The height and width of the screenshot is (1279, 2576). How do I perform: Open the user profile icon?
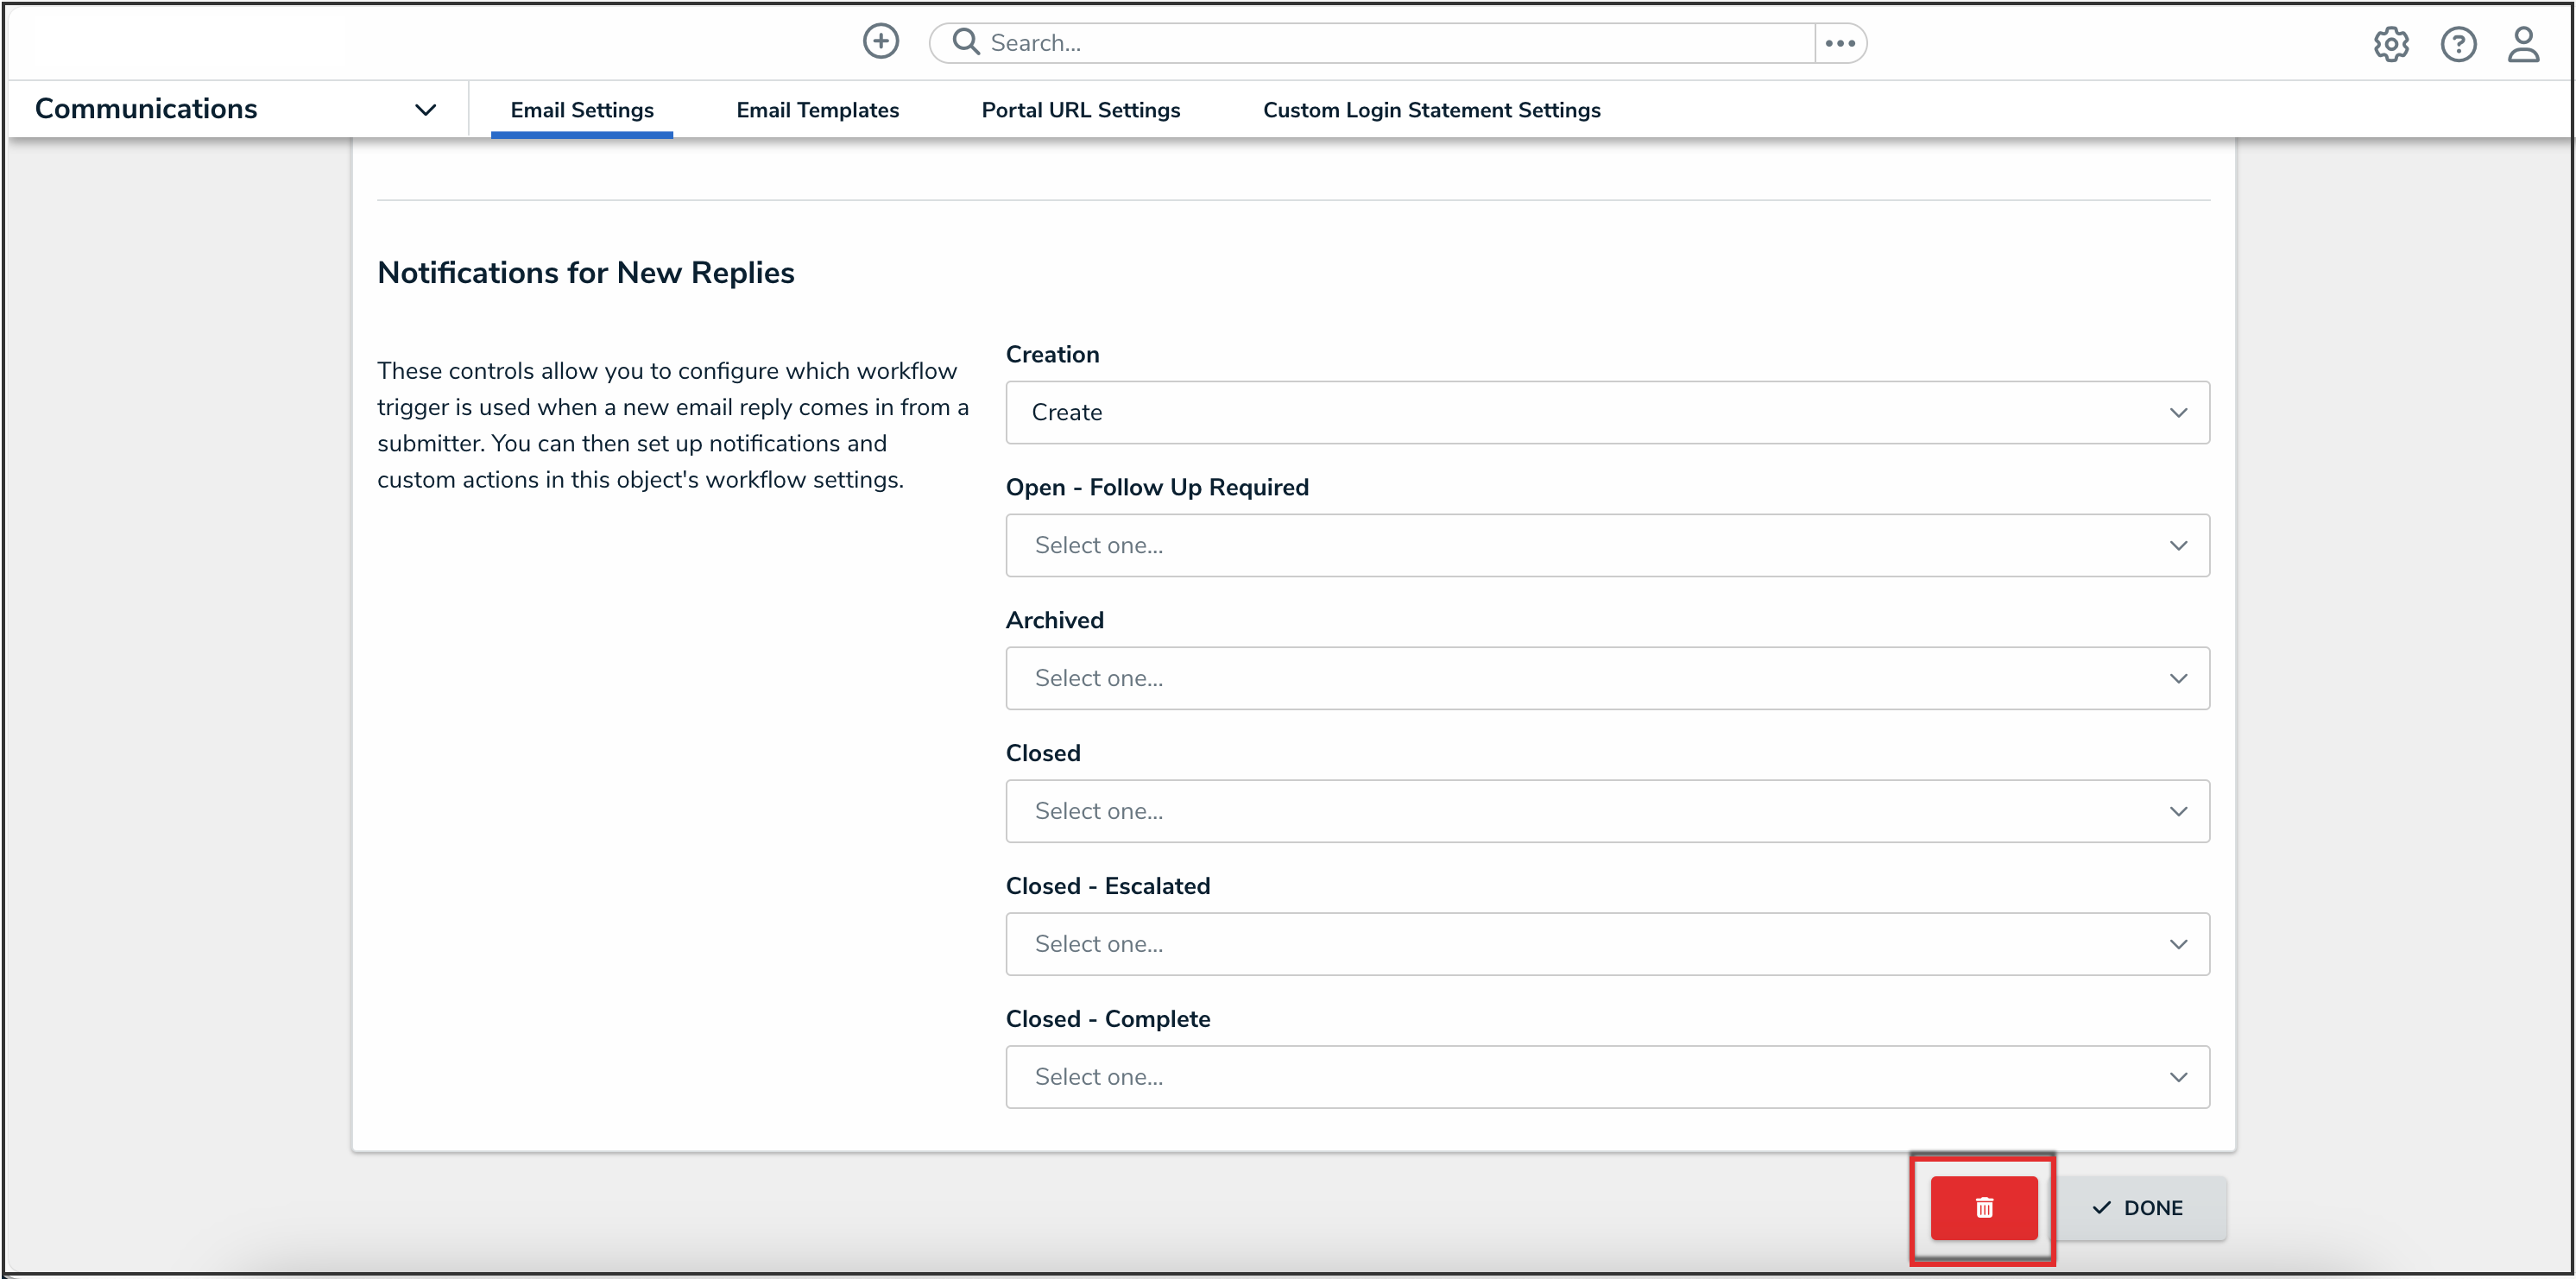(2523, 44)
